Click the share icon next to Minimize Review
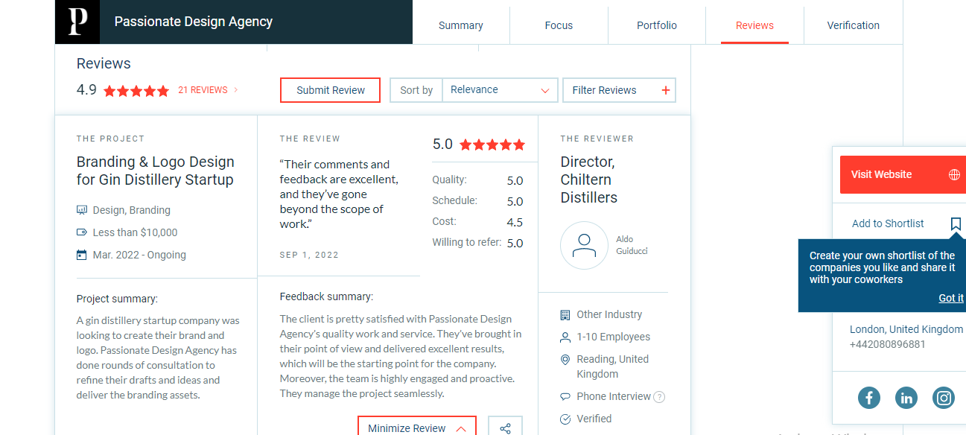This screenshot has height=435, width=966. (x=505, y=428)
